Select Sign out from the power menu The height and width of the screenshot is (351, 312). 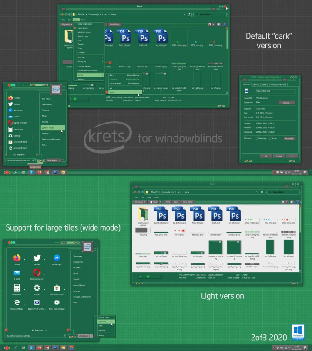point(106,322)
